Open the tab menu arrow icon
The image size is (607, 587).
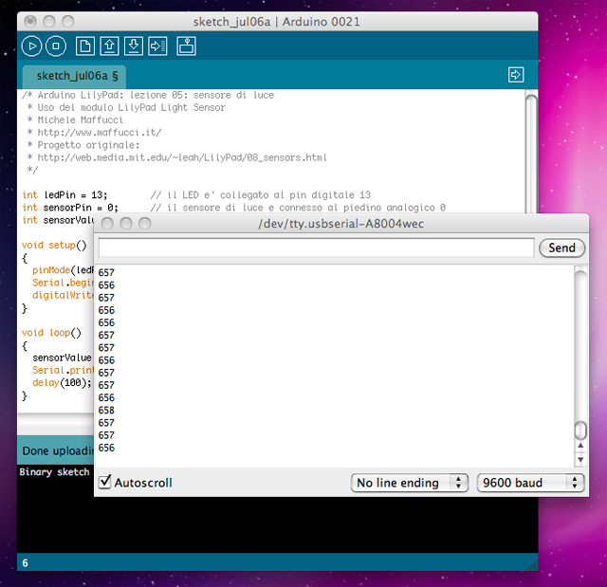pos(516,74)
